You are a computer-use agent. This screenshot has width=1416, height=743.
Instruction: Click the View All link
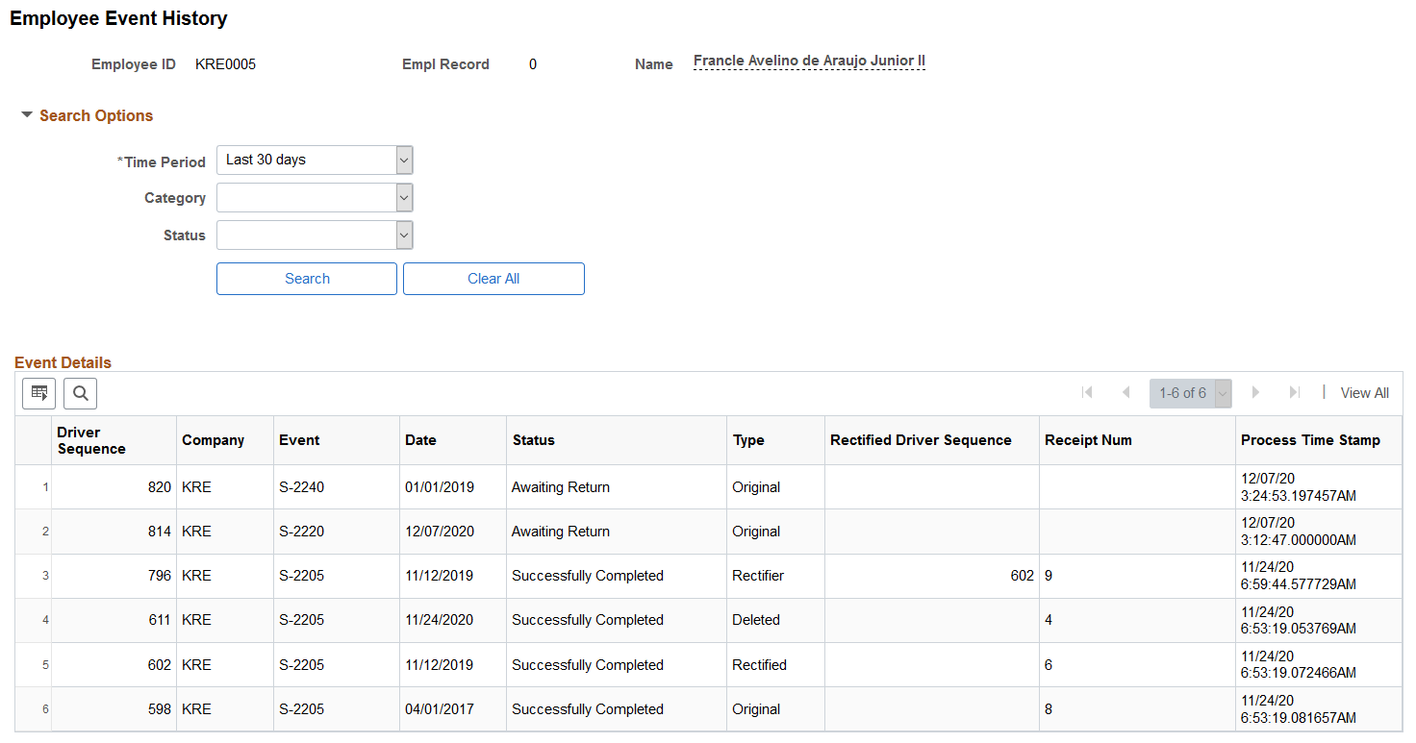pyautogui.click(x=1364, y=393)
